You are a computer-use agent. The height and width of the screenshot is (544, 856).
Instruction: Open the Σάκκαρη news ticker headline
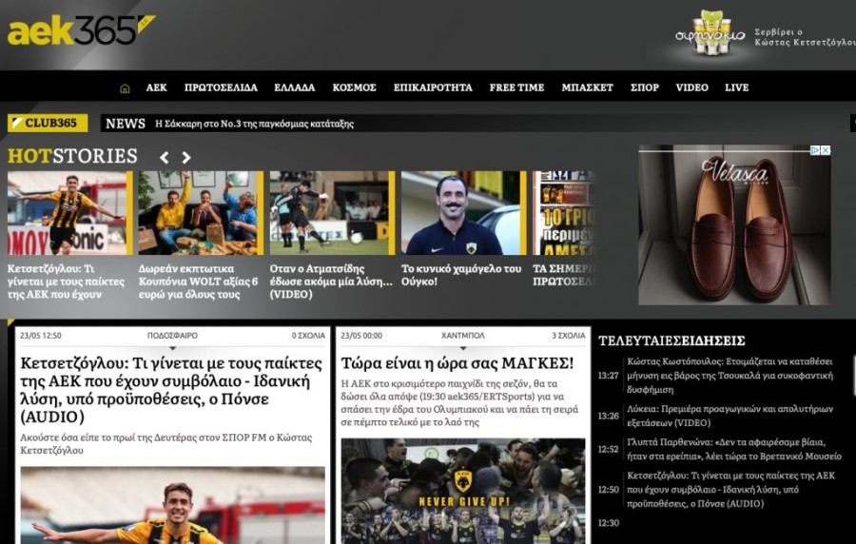(x=254, y=124)
